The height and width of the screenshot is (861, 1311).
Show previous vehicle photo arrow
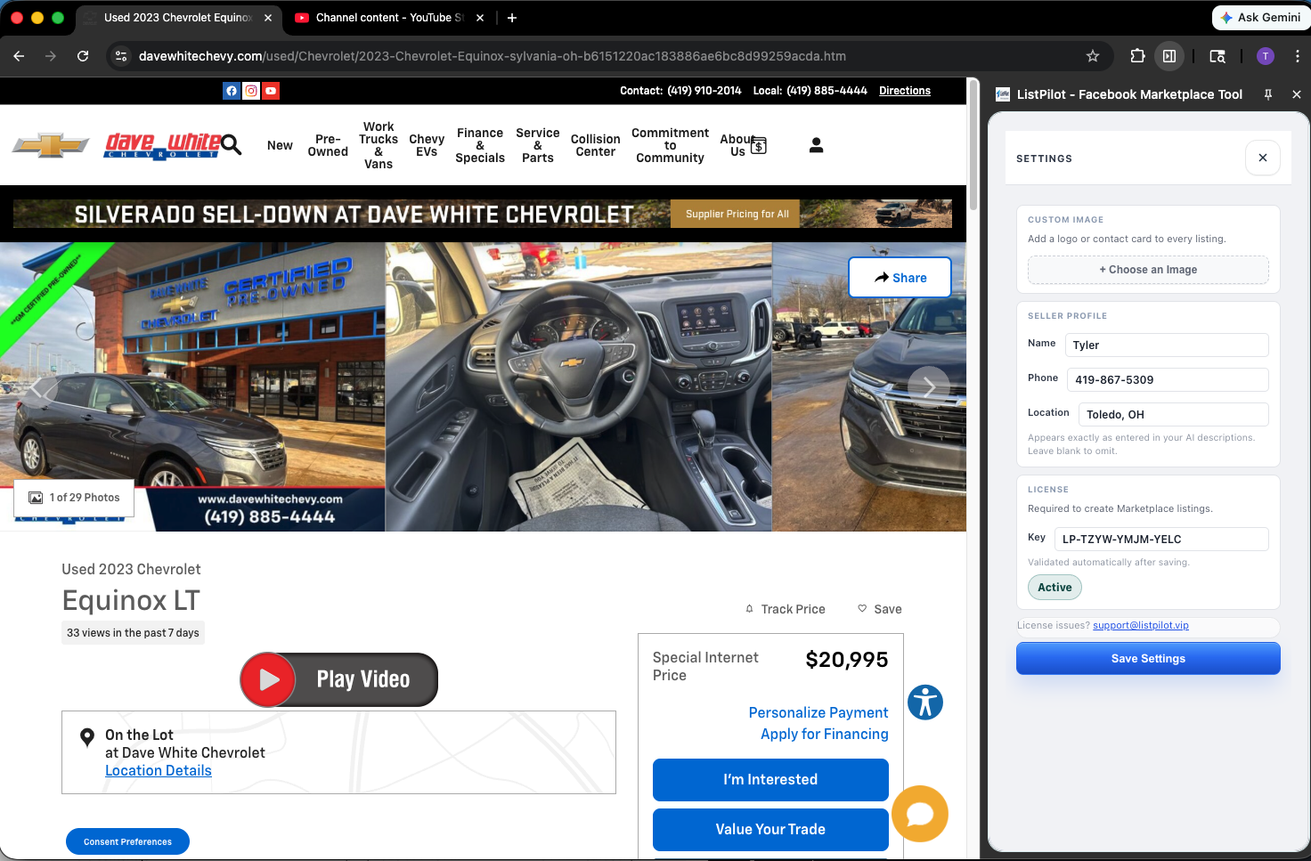(x=37, y=387)
